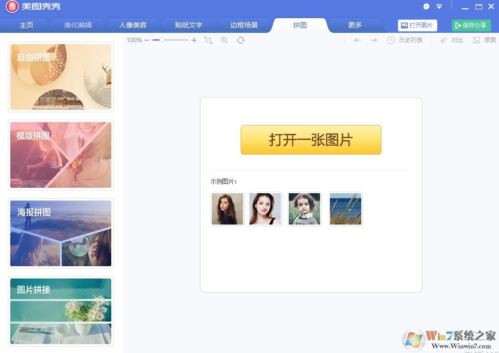Image resolution: width=499 pixels, height=353 pixels.
Task: Select the 贴纸文字 tab
Action: coord(188,25)
